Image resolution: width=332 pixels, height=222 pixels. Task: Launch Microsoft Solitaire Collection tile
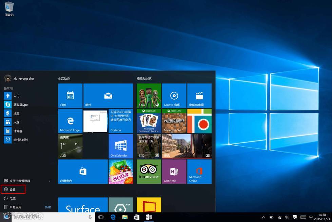[x=149, y=121]
